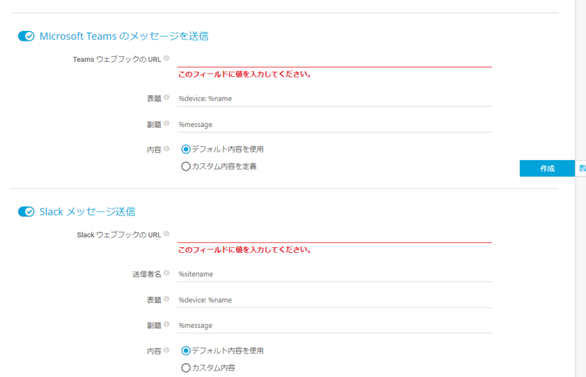The width and height of the screenshot is (586, 377).
Task: Disable the Slack message toggle
Action: click(x=26, y=212)
